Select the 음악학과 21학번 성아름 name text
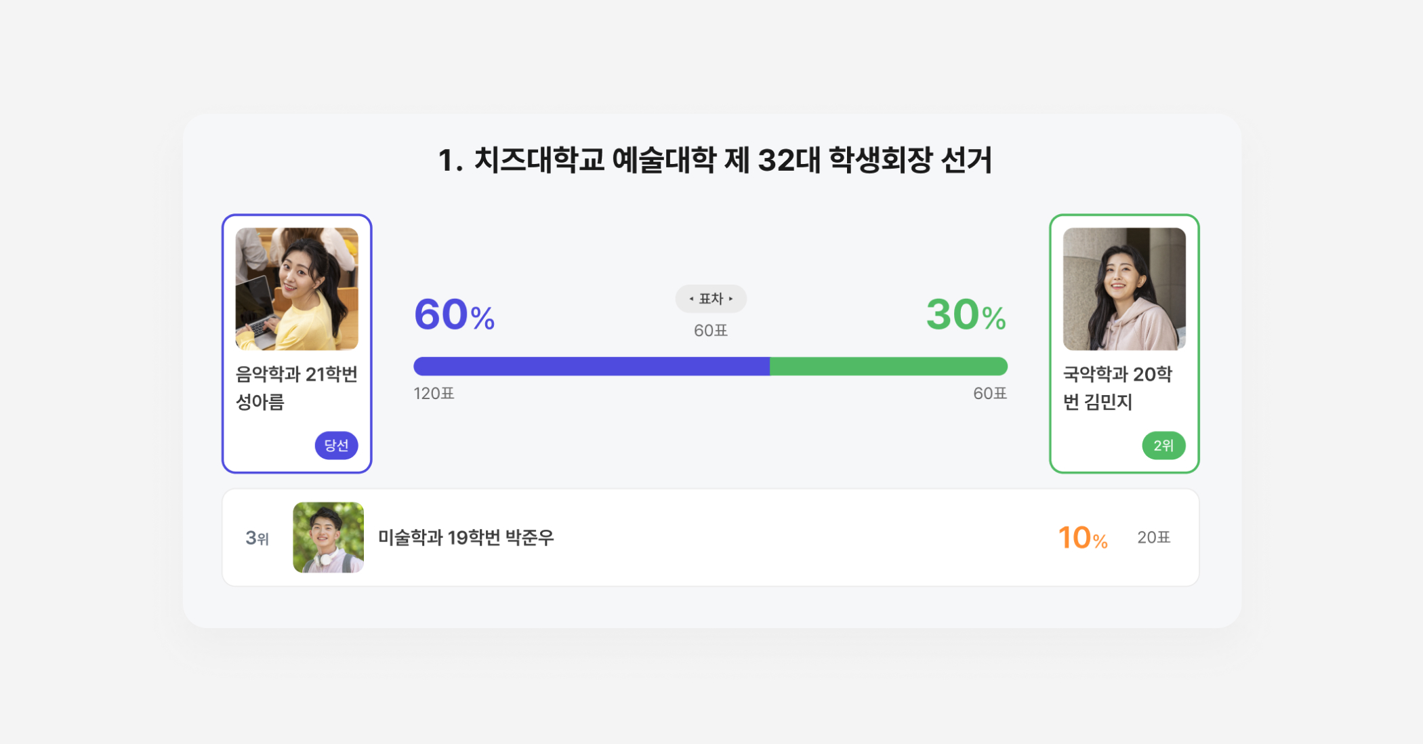The image size is (1423, 744). click(x=296, y=388)
